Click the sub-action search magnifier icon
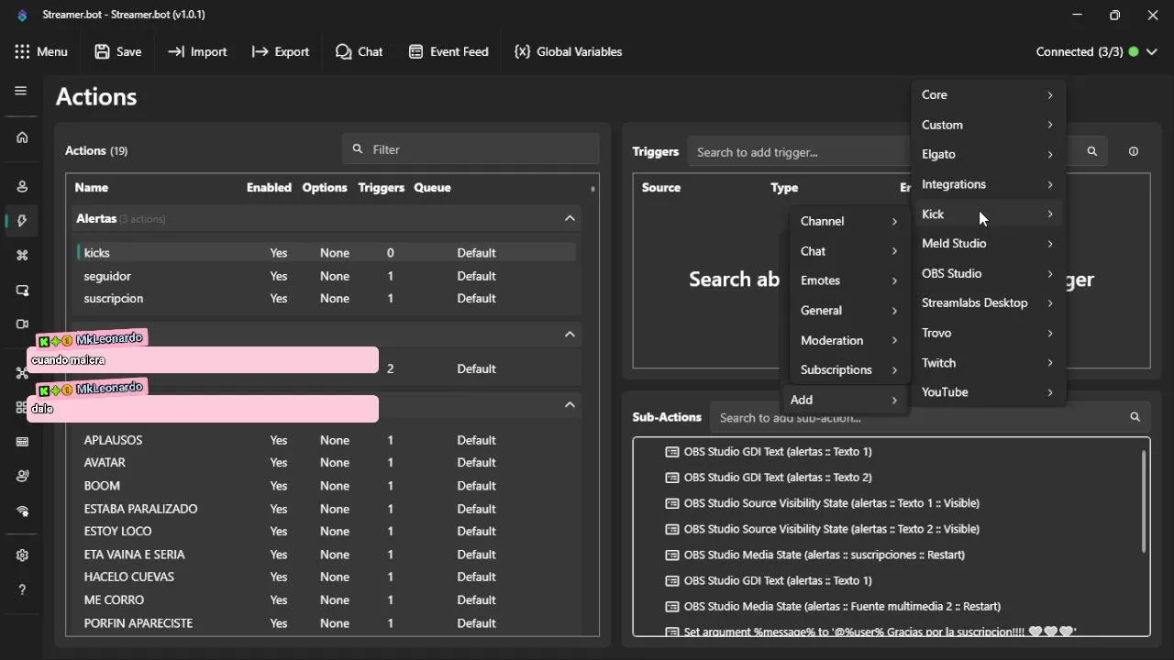The image size is (1174, 660). [1135, 417]
